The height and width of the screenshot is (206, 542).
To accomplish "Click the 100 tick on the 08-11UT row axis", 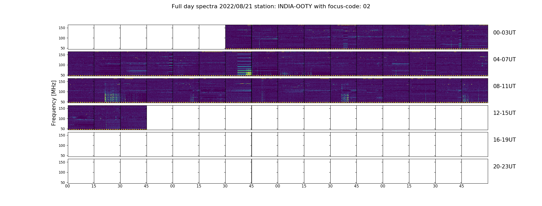I will pos(62,92).
